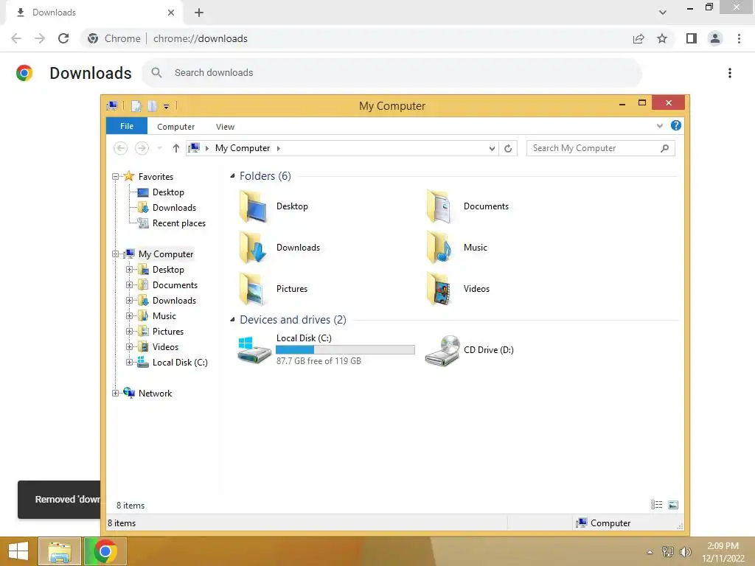
Task: Expand the Pictures node in navigation tree
Action: tap(129, 332)
